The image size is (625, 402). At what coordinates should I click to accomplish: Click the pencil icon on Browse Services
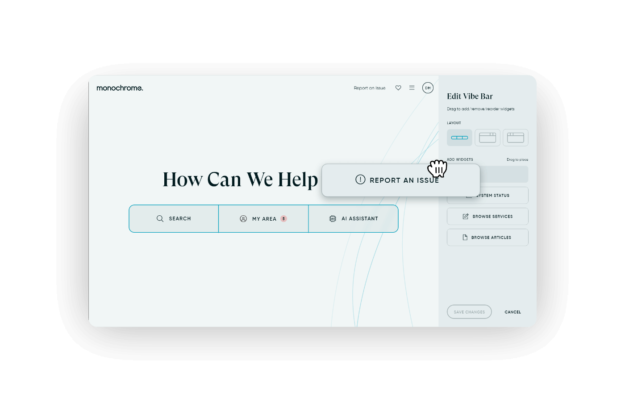pyautogui.click(x=466, y=216)
